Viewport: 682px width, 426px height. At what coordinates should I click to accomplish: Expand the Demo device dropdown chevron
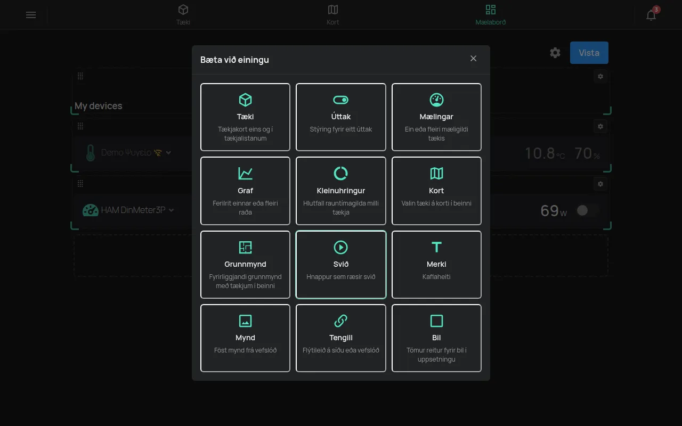[169, 153]
